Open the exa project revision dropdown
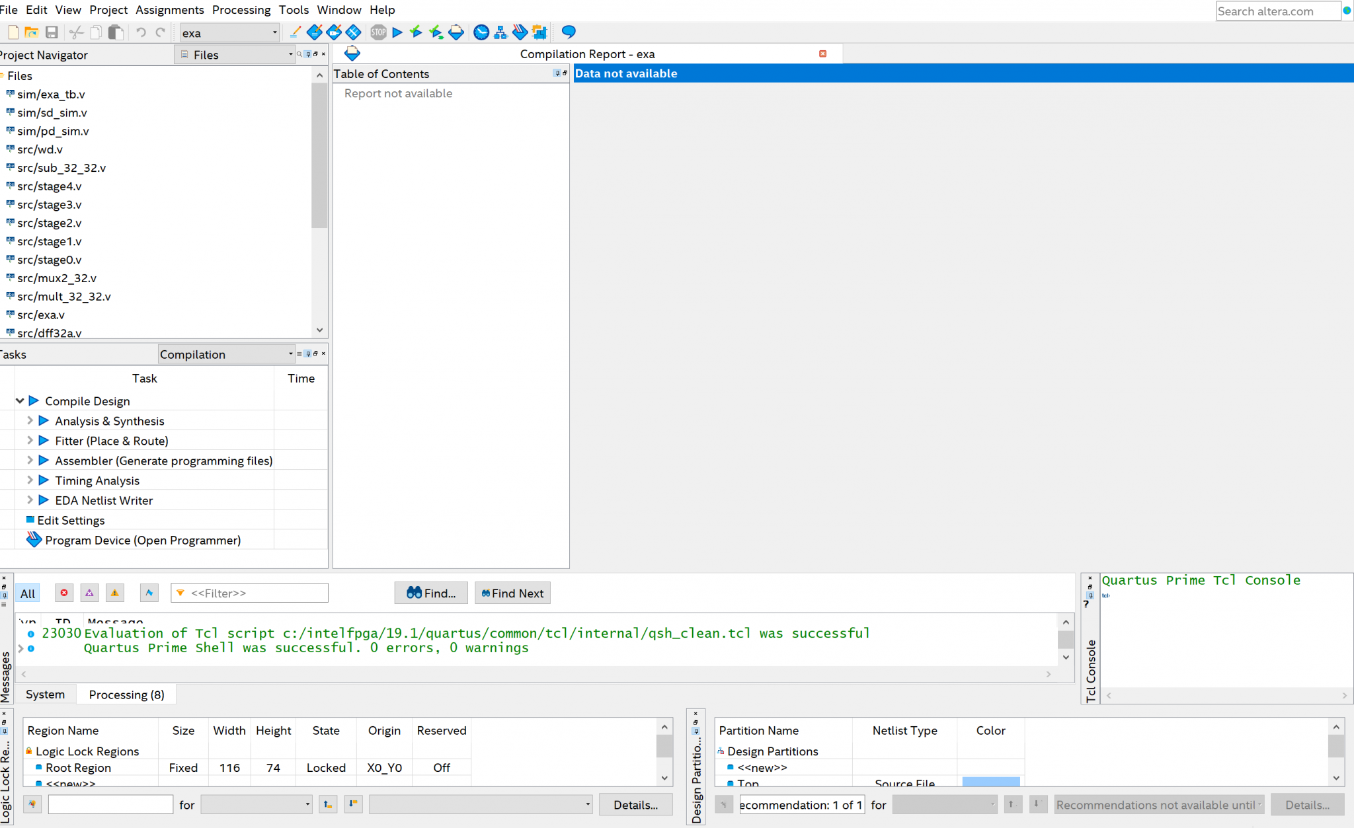 pos(229,32)
